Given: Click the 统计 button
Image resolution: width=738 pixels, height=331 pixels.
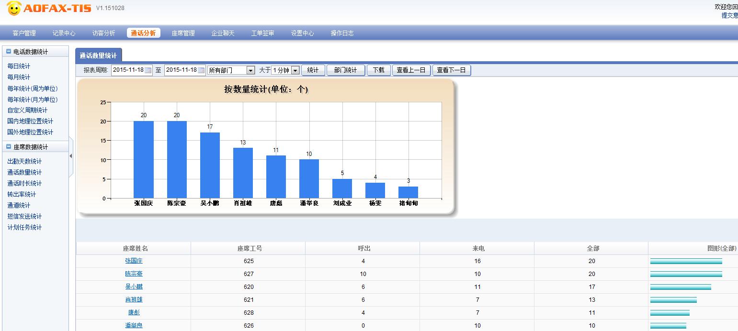Looking at the screenshot, I should [x=313, y=70].
